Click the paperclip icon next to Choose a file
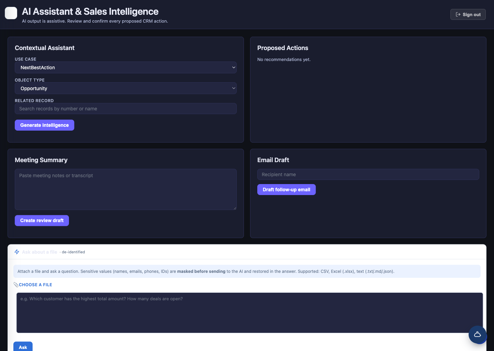Viewport: 494px width, 351px height. point(16,285)
